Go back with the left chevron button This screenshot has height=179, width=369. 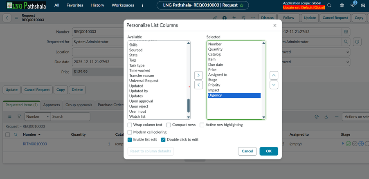tap(7, 18)
